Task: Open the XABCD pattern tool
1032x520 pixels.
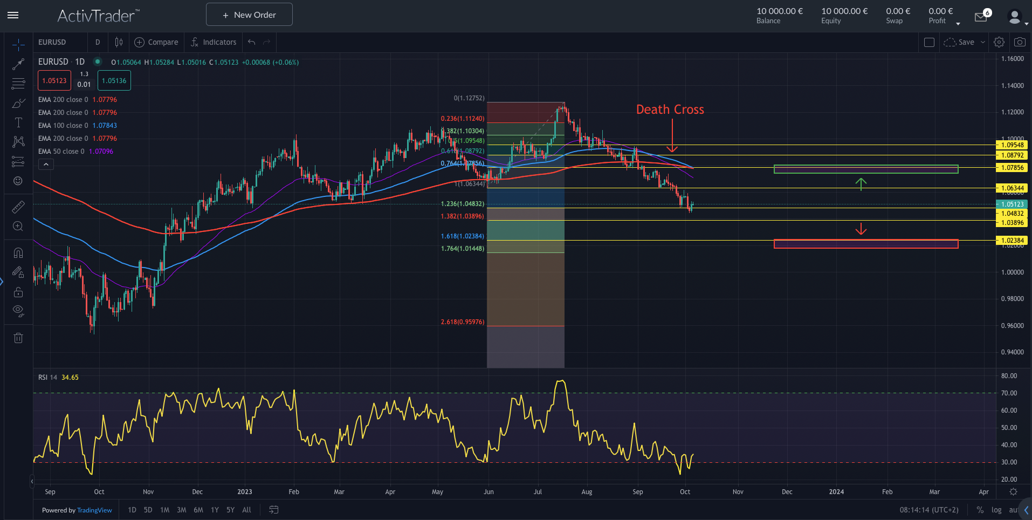Action: coord(18,141)
